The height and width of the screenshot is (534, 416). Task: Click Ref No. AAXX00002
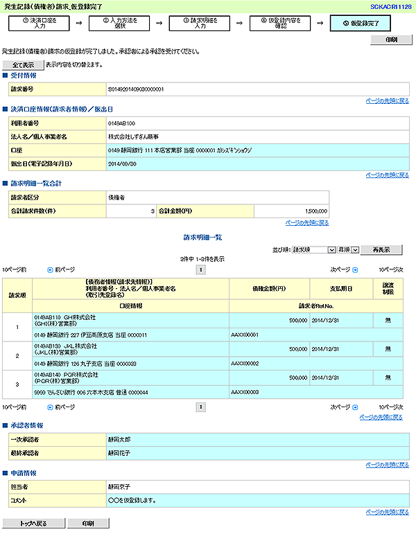click(x=245, y=364)
